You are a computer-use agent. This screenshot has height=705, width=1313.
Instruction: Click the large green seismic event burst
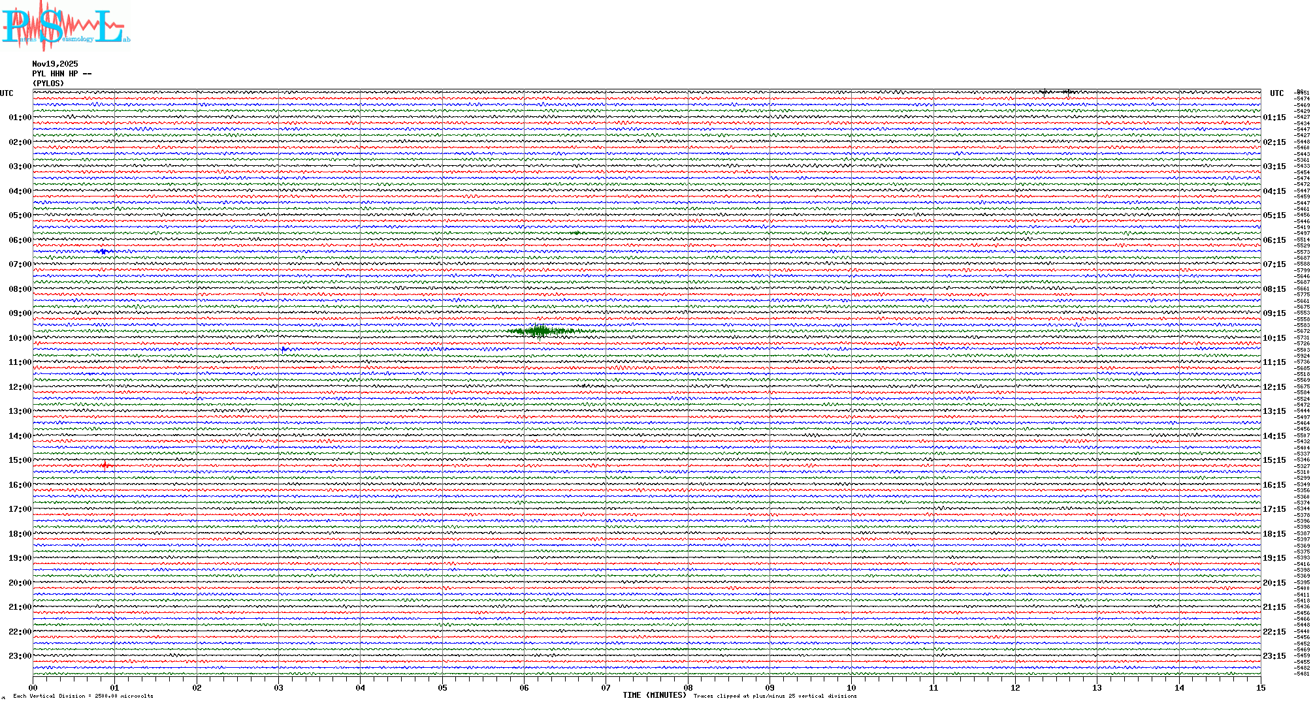coord(541,332)
